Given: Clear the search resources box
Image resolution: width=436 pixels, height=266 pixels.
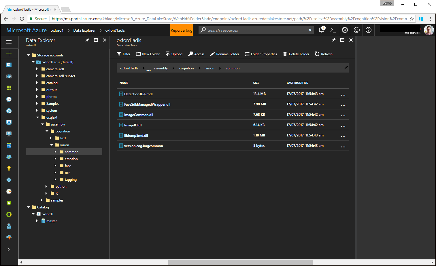Looking at the screenshot, I should tap(310, 30).
